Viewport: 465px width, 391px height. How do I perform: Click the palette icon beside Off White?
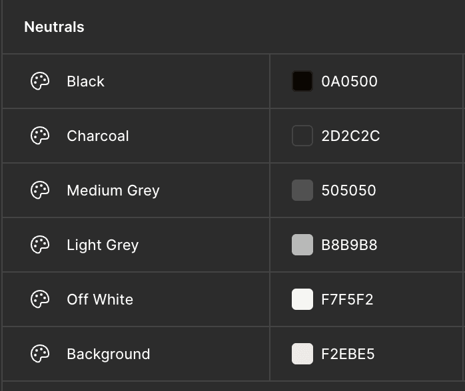pos(40,299)
